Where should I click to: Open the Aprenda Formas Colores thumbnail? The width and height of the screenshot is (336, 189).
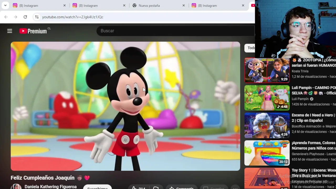(x=267, y=153)
